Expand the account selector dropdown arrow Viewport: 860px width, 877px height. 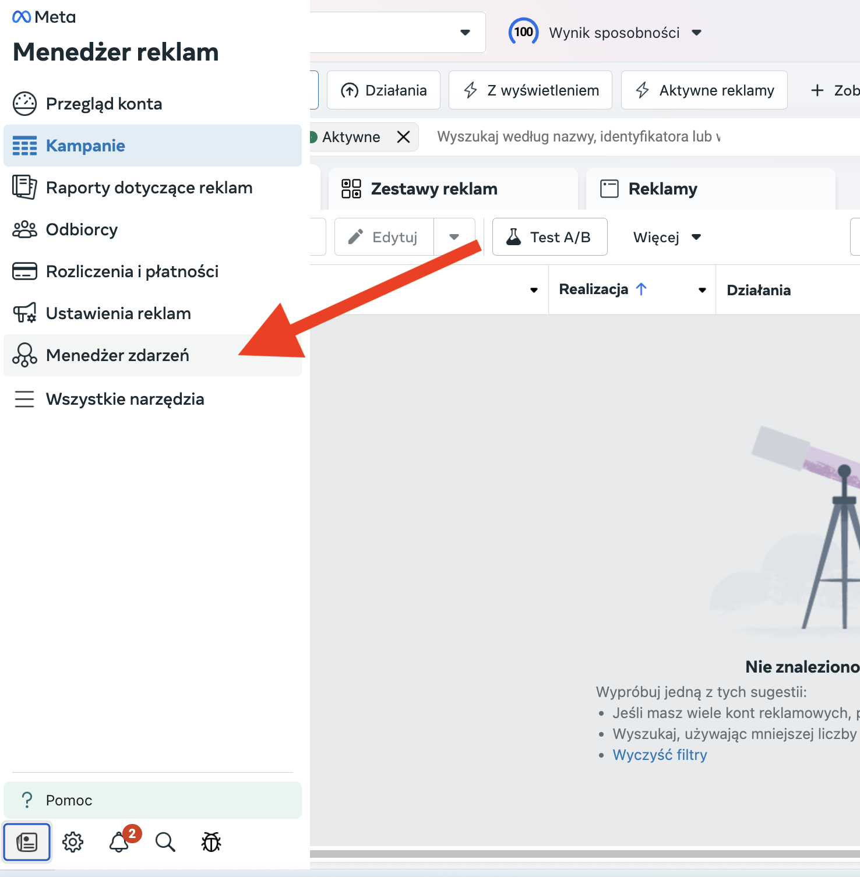[x=465, y=33]
